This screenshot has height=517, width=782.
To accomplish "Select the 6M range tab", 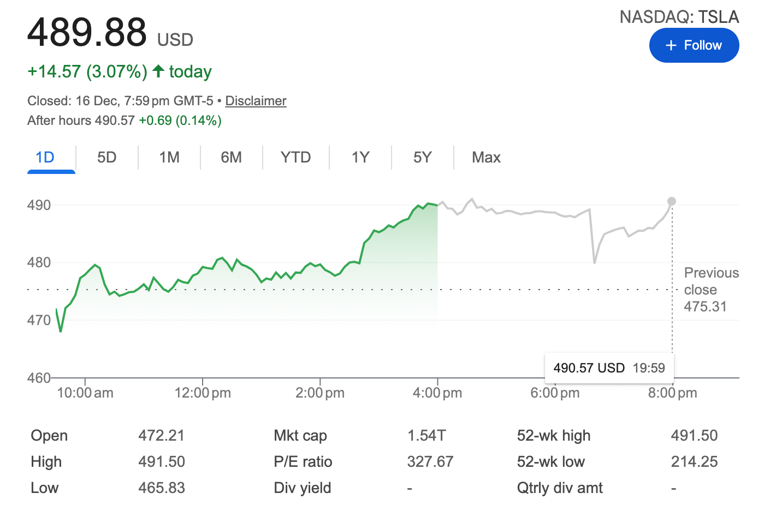I will [x=231, y=158].
